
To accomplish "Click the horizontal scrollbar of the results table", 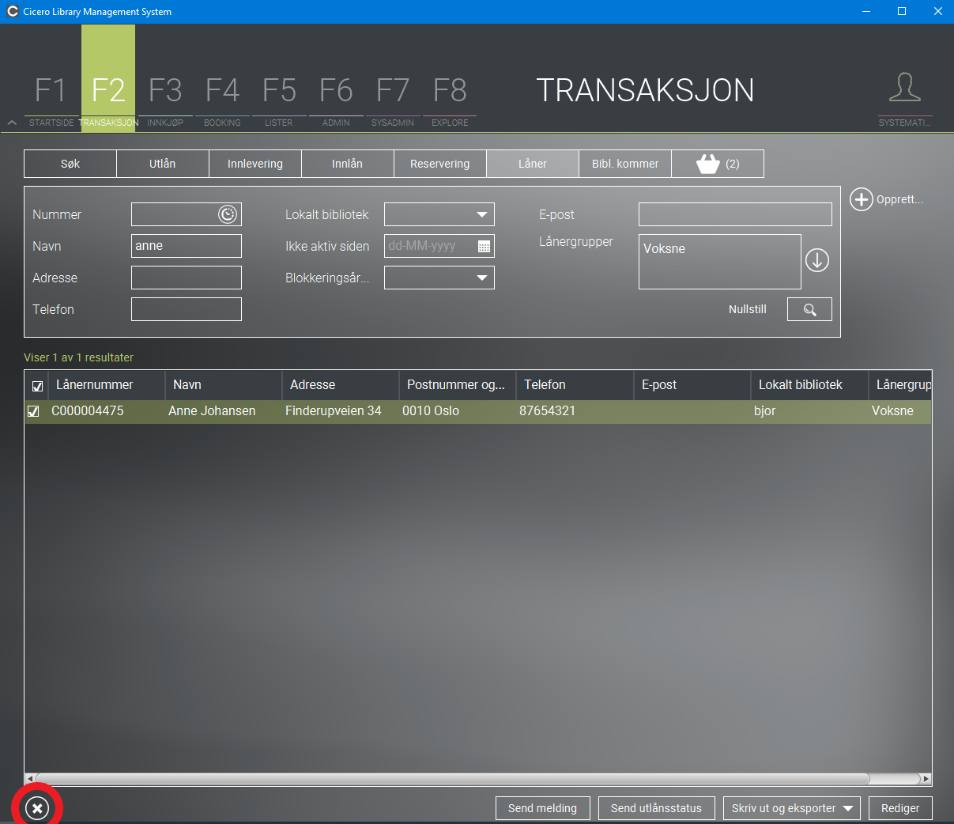I will pyautogui.click(x=452, y=779).
